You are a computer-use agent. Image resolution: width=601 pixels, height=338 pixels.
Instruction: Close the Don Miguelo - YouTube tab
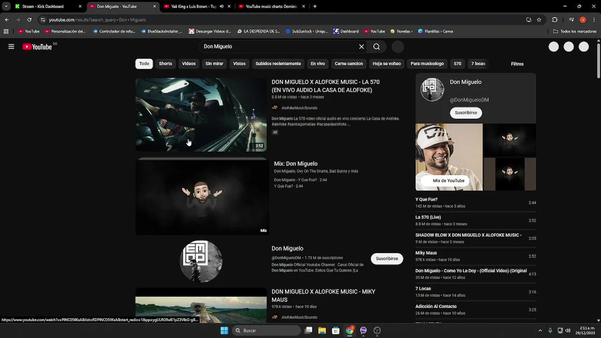pos(154,7)
